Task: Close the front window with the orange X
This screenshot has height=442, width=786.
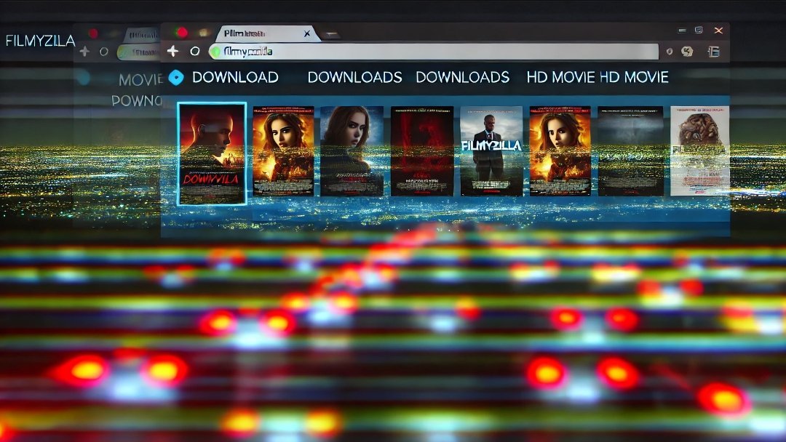Action: pos(718,31)
